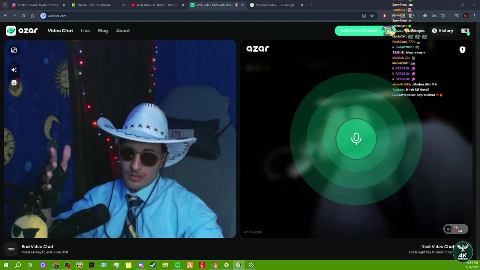Open Discord from the taskbar
The width and height of the screenshot is (480, 270).
coord(141,265)
